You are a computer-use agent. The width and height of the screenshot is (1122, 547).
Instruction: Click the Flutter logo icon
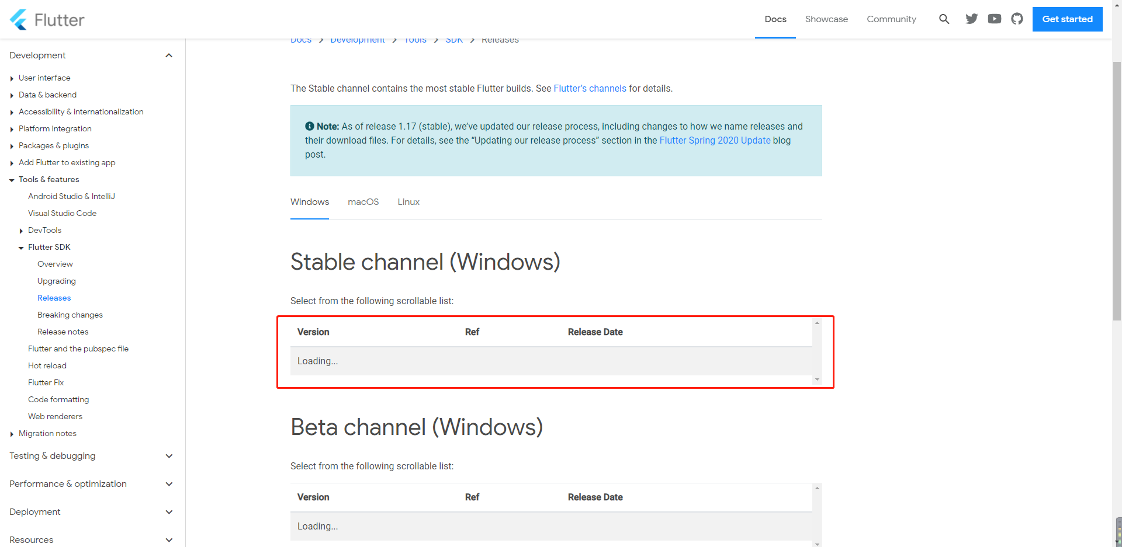[19, 19]
